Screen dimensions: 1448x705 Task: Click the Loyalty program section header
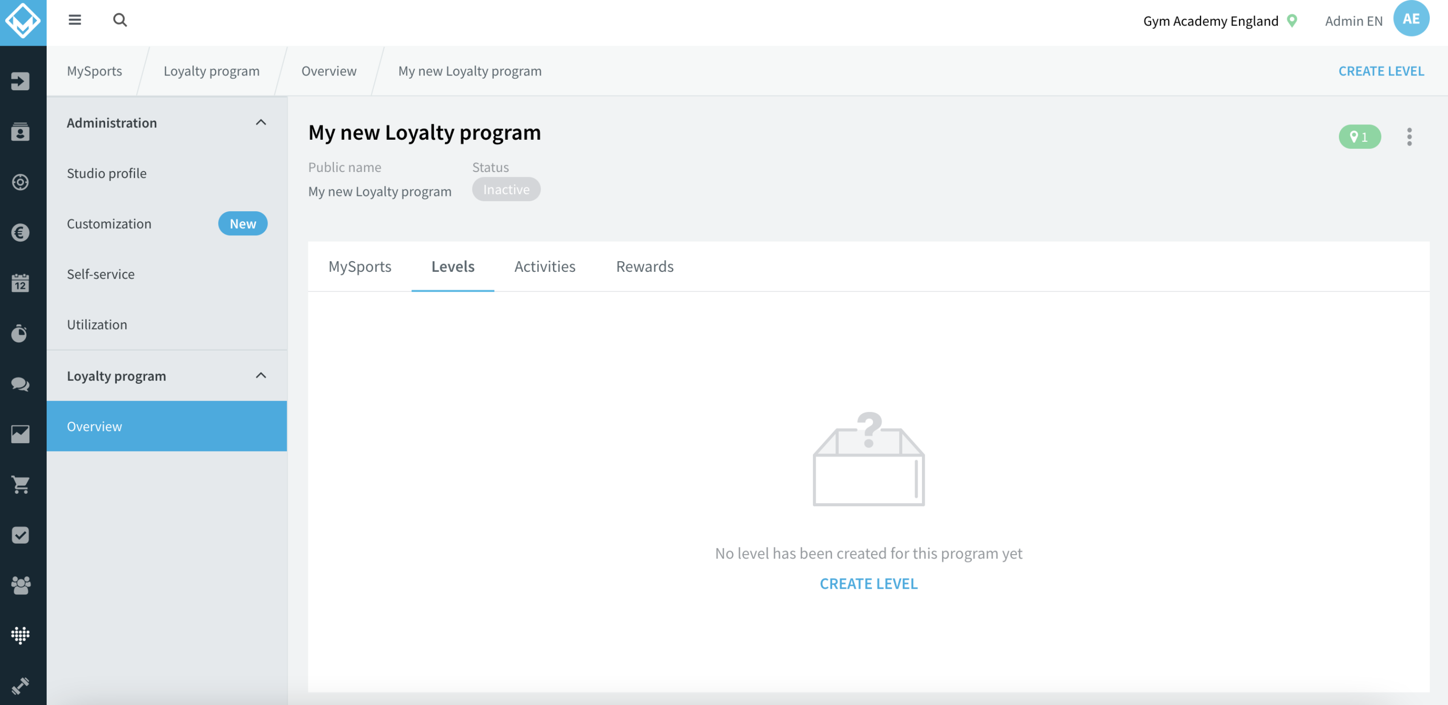click(167, 375)
